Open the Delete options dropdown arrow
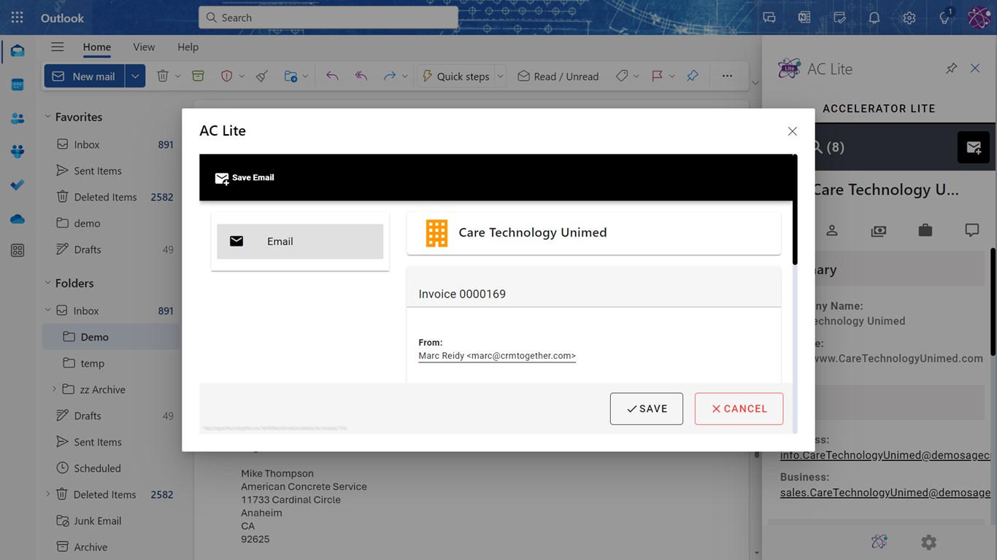997x560 pixels. pyautogui.click(x=177, y=76)
